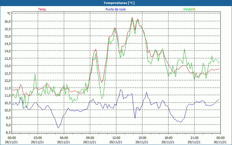Click the '9,0' y-axis value
Image resolution: width=232 pixels, height=145 pixels.
(8, 125)
